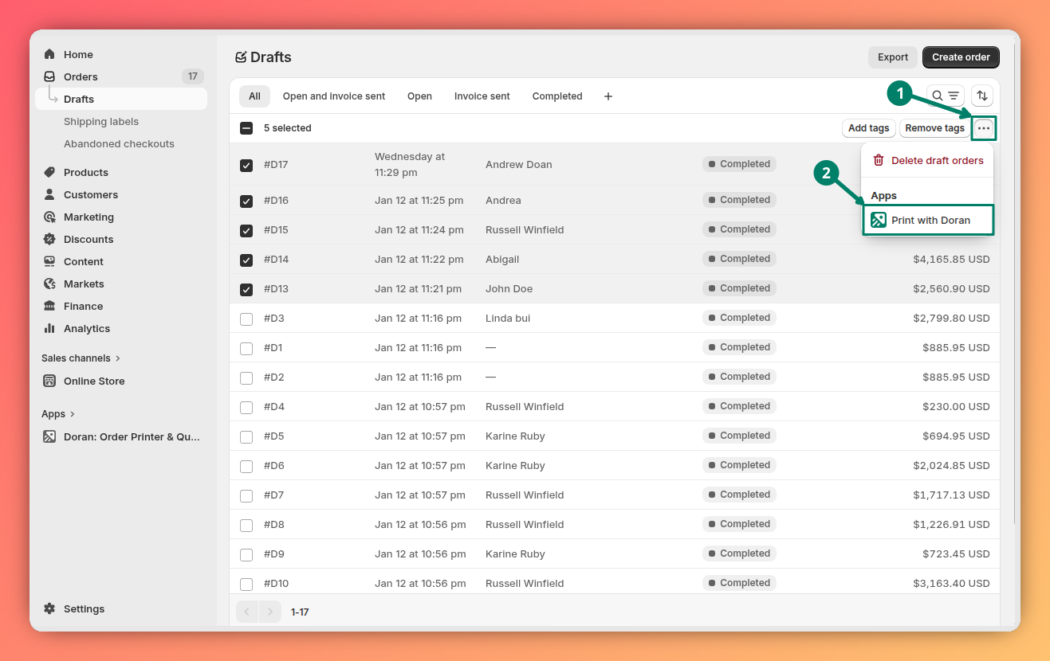Click the Orders inbox icon
1050x661 pixels.
(x=49, y=76)
